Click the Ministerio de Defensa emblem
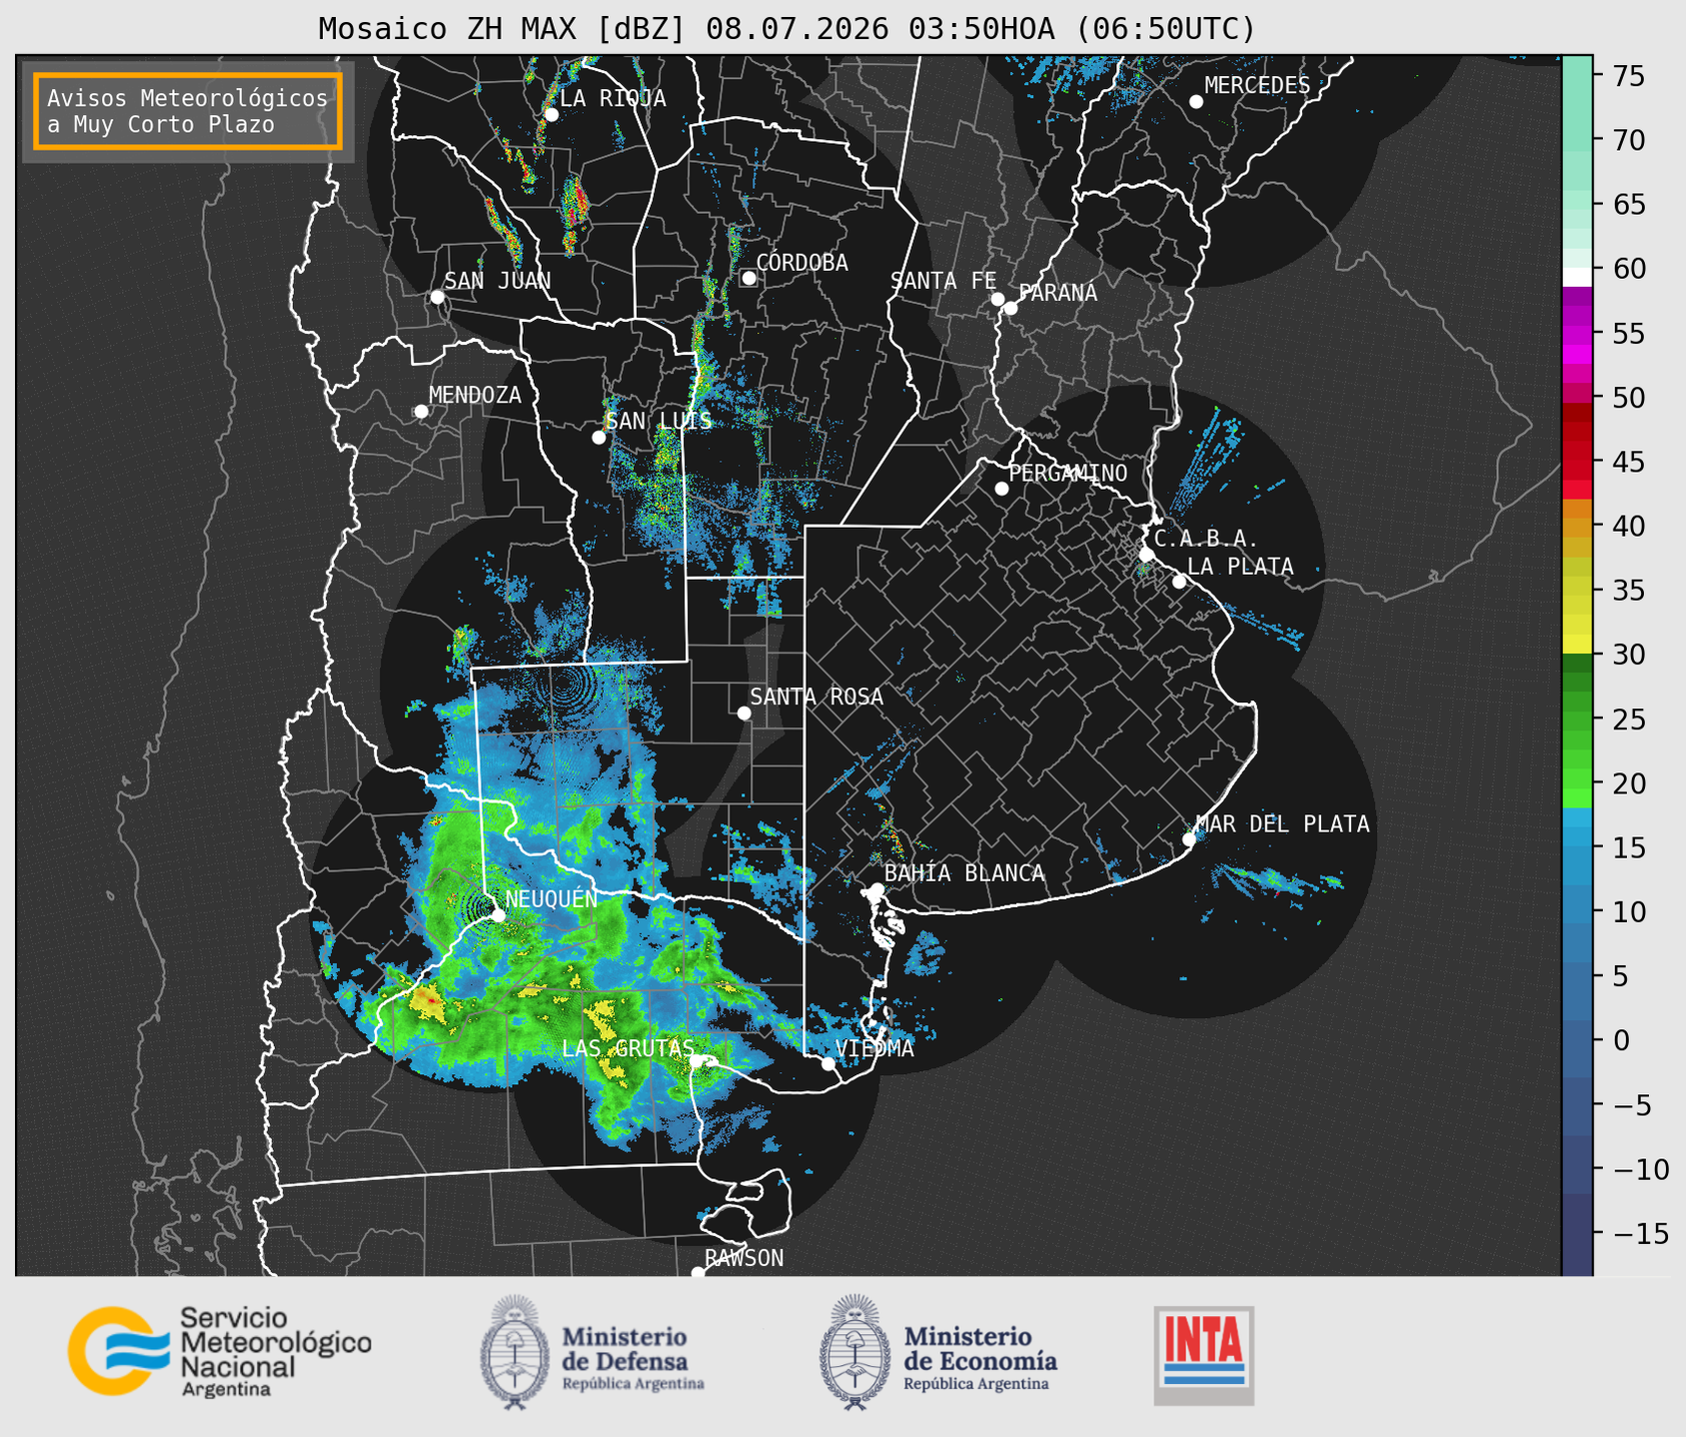Viewport: 1686px width, 1437px height. (515, 1352)
